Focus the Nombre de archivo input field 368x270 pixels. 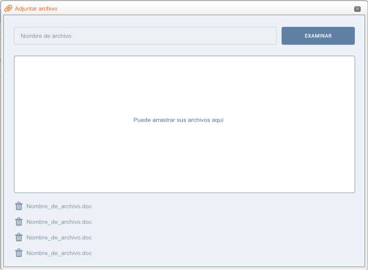(x=145, y=36)
